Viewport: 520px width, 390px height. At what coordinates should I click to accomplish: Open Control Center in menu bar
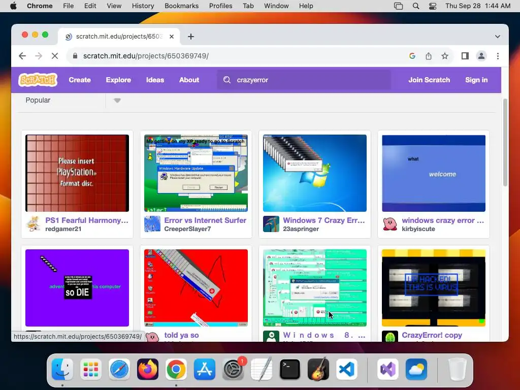[433, 6]
